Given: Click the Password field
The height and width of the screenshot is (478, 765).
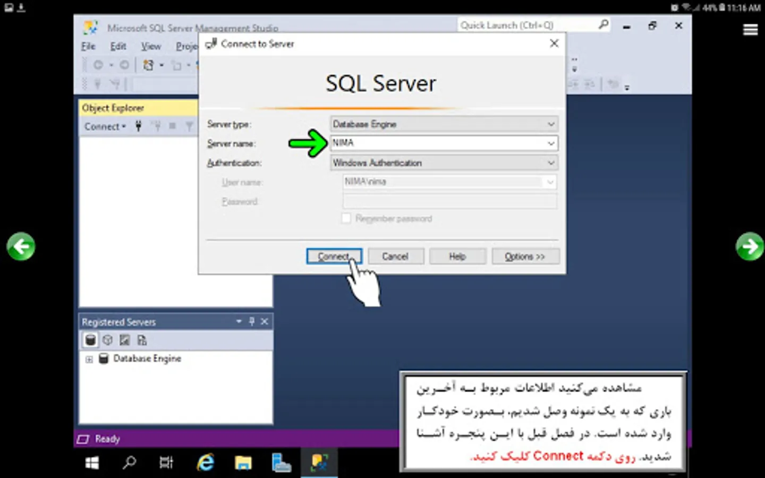Looking at the screenshot, I should [x=450, y=201].
